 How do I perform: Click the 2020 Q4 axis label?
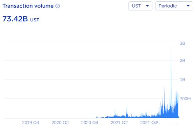90,122
